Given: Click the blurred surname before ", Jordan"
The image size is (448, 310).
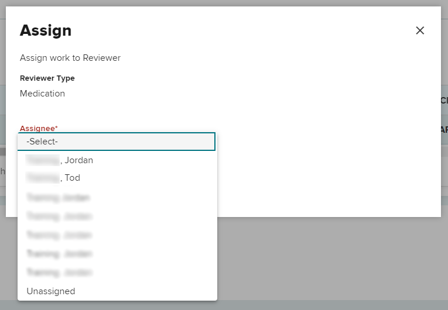Looking at the screenshot, I should (43, 160).
